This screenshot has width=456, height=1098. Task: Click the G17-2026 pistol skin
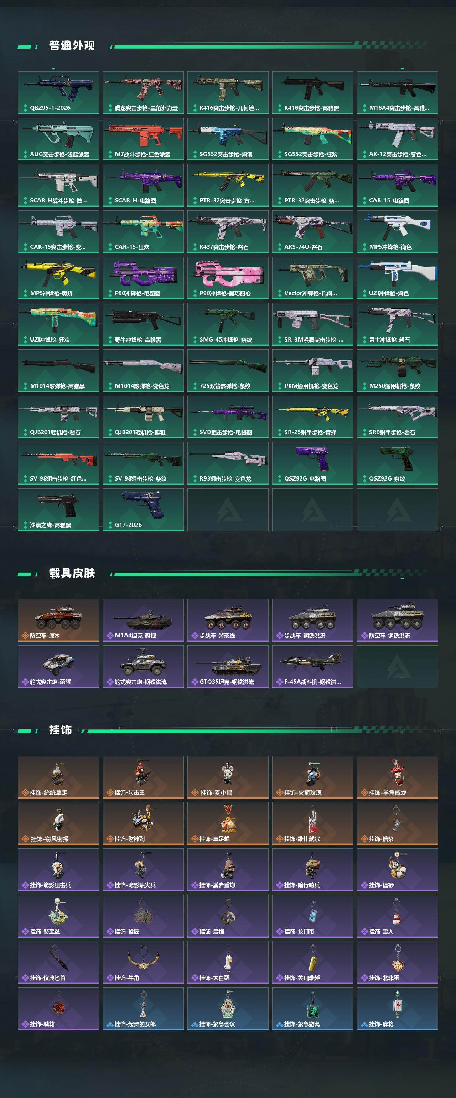[143, 510]
